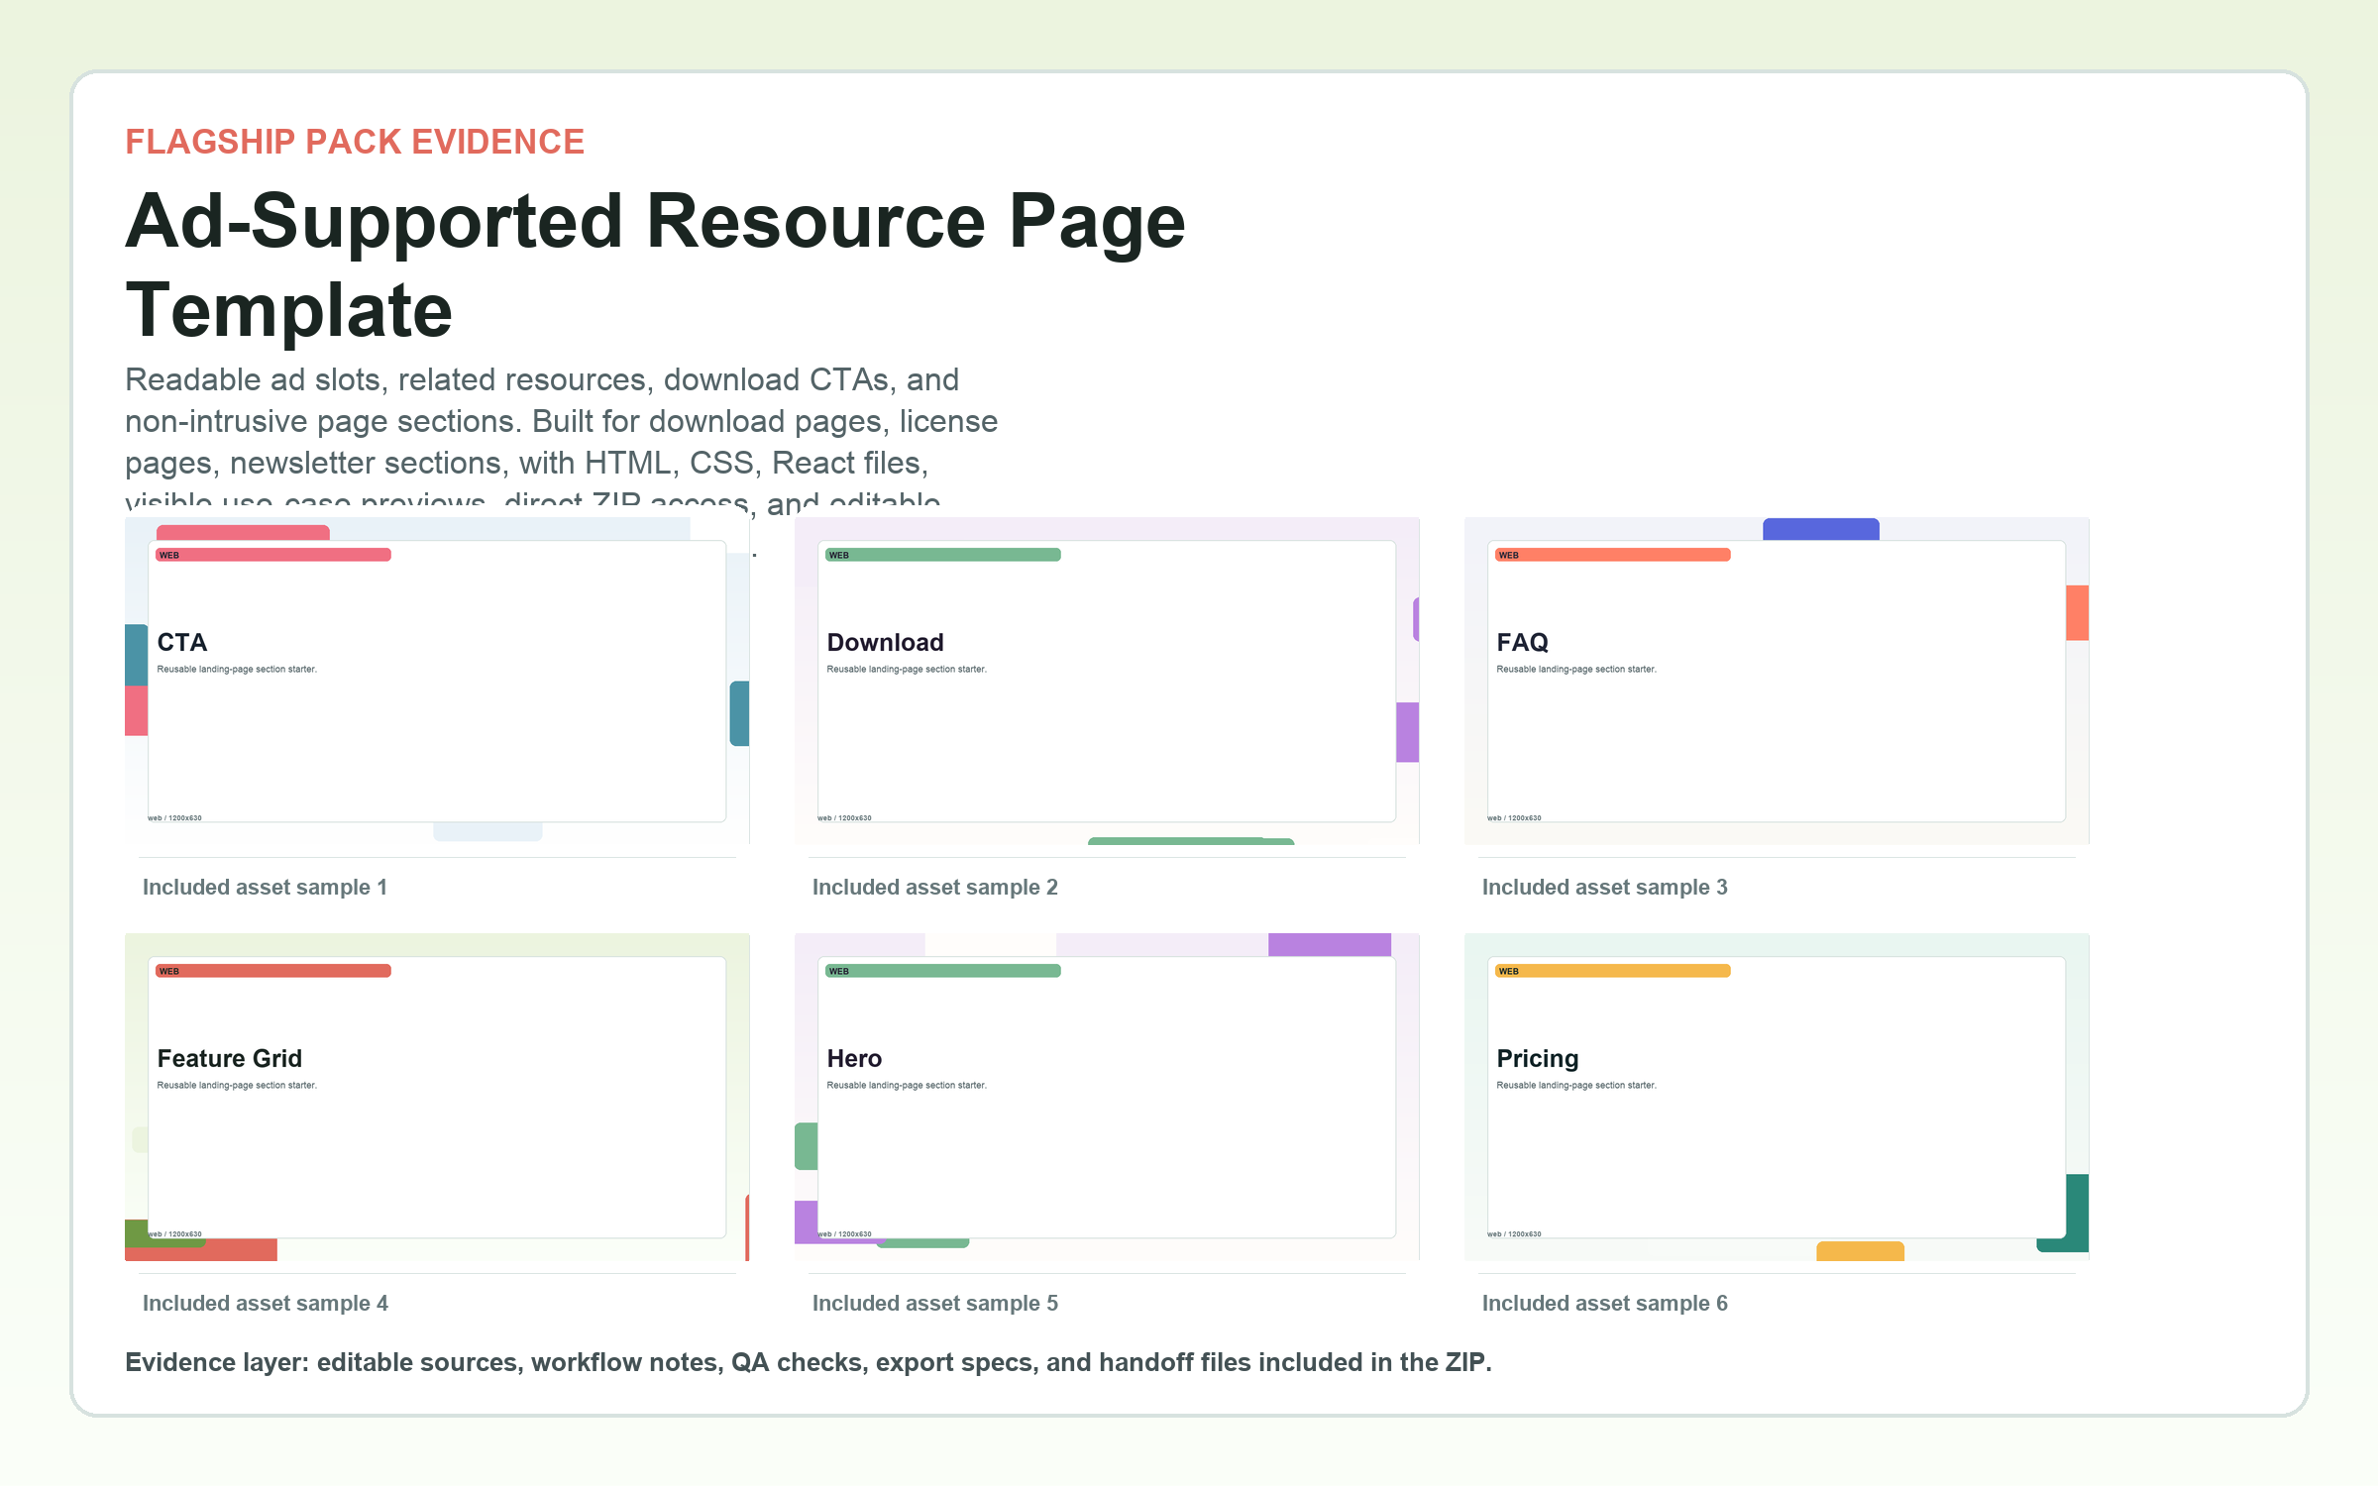2378x1486 pixels.
Task: Click the red WEB tag on Feature Grid card
Action: click(x=273, y=971)
